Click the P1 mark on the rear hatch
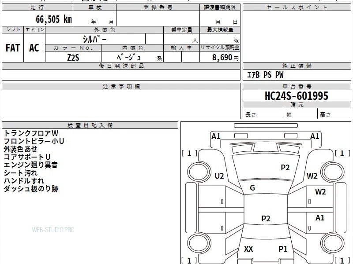Screen dimensions: 353x264 283,249
